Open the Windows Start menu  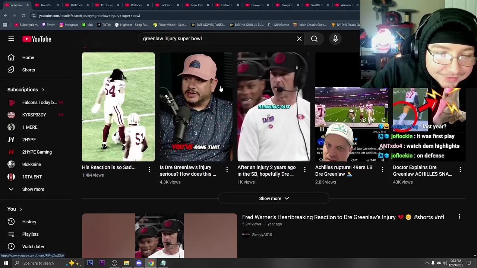coord(6,263)
